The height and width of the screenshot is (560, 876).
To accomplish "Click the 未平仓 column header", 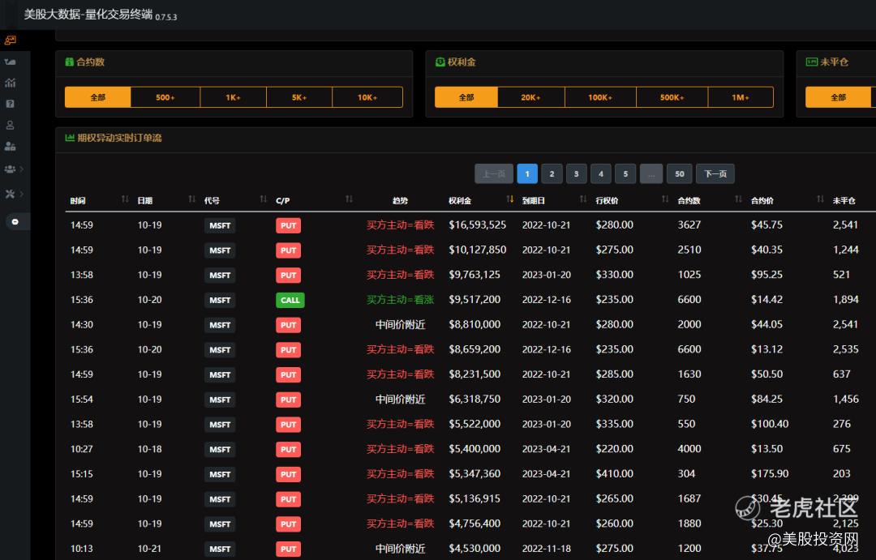I will pos(844,200).
